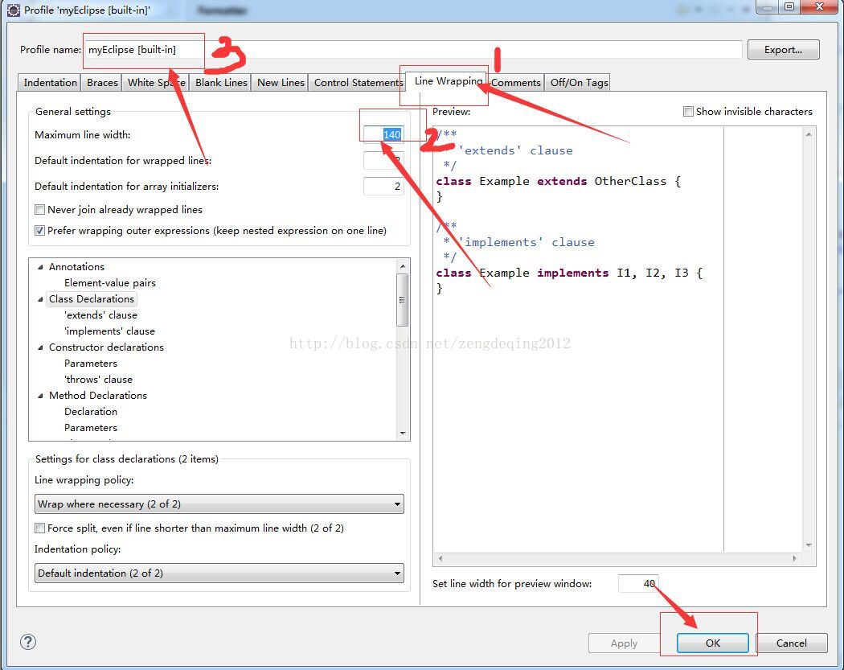Click the wrapped lines indentation field
This screenshot has height=670, width=844.
coord(383,161)
